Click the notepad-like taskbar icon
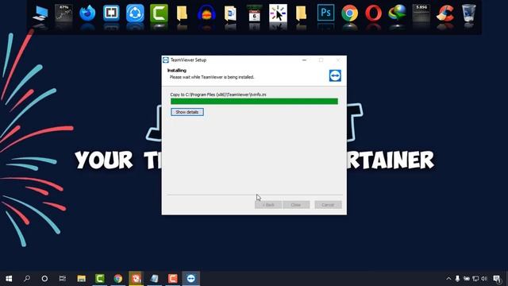The width and height of the screenshot is (508, 286). click(155, 279)
